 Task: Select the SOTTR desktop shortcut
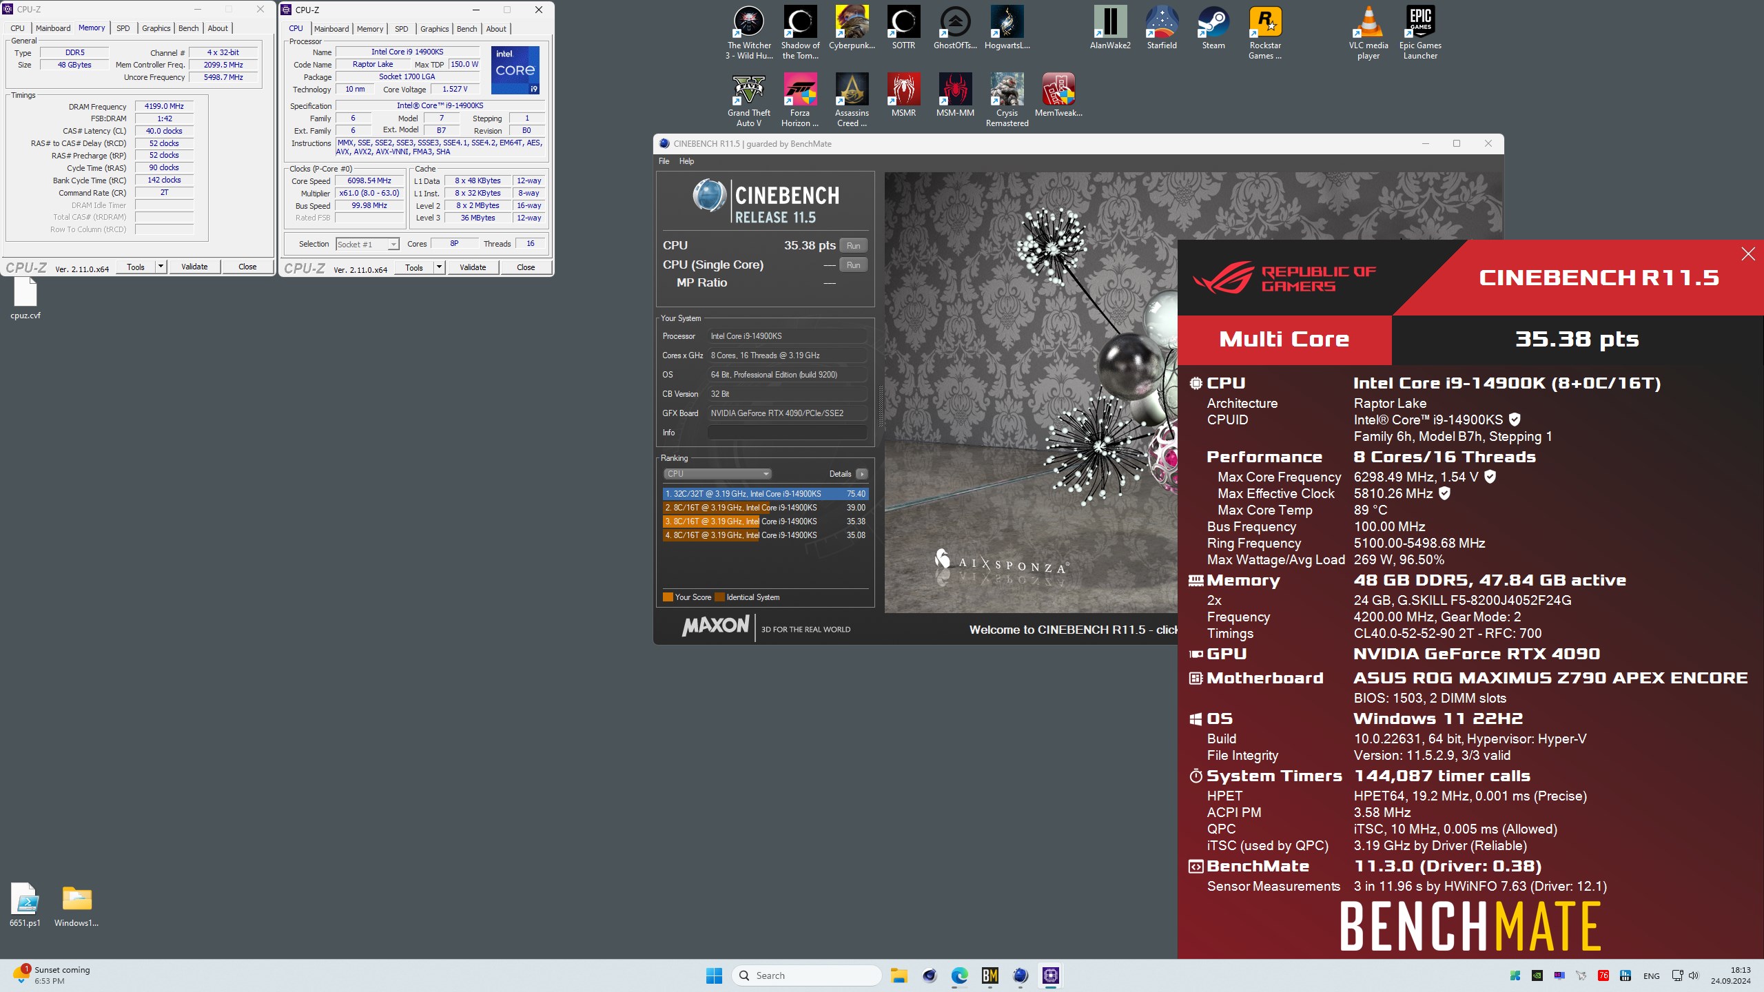coord(903,28)
